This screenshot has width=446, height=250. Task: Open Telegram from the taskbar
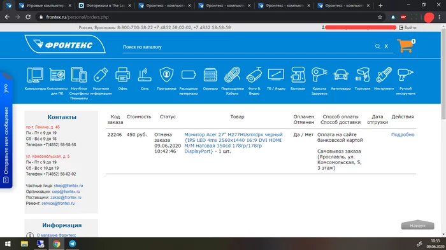click(72, 244)
